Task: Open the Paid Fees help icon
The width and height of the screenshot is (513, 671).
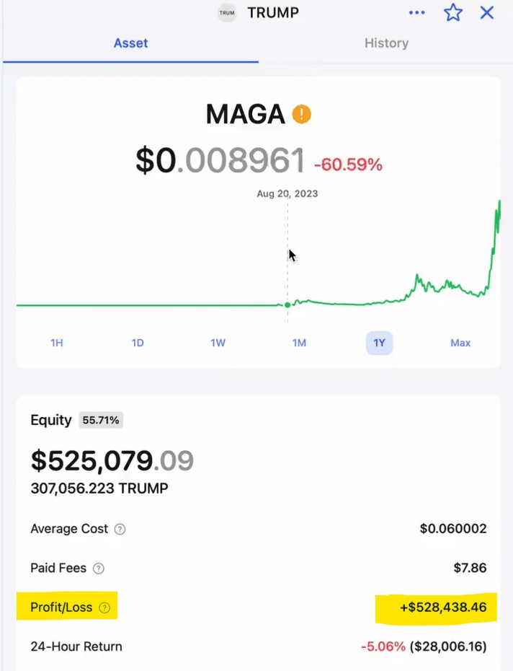Action: (99, 569)
